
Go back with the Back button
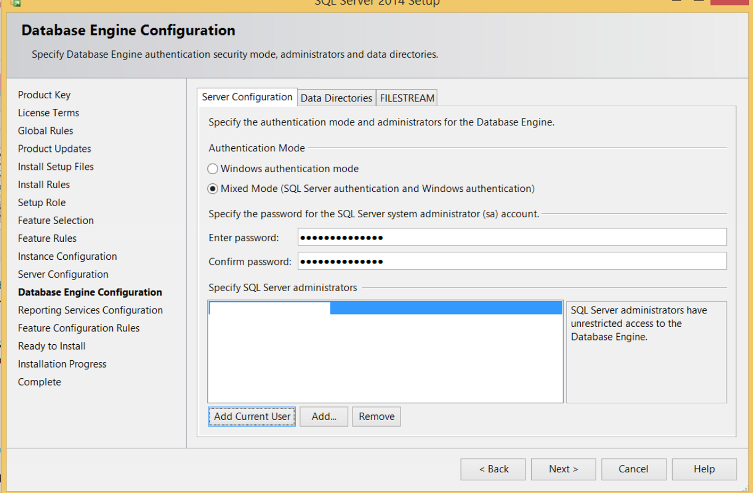click(493, 470)
